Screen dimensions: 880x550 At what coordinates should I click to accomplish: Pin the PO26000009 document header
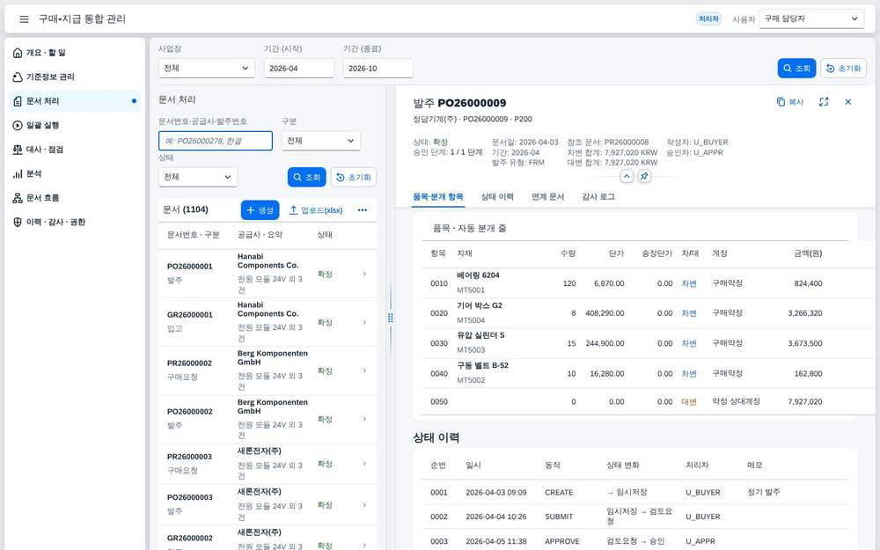[x=644, y=176]
